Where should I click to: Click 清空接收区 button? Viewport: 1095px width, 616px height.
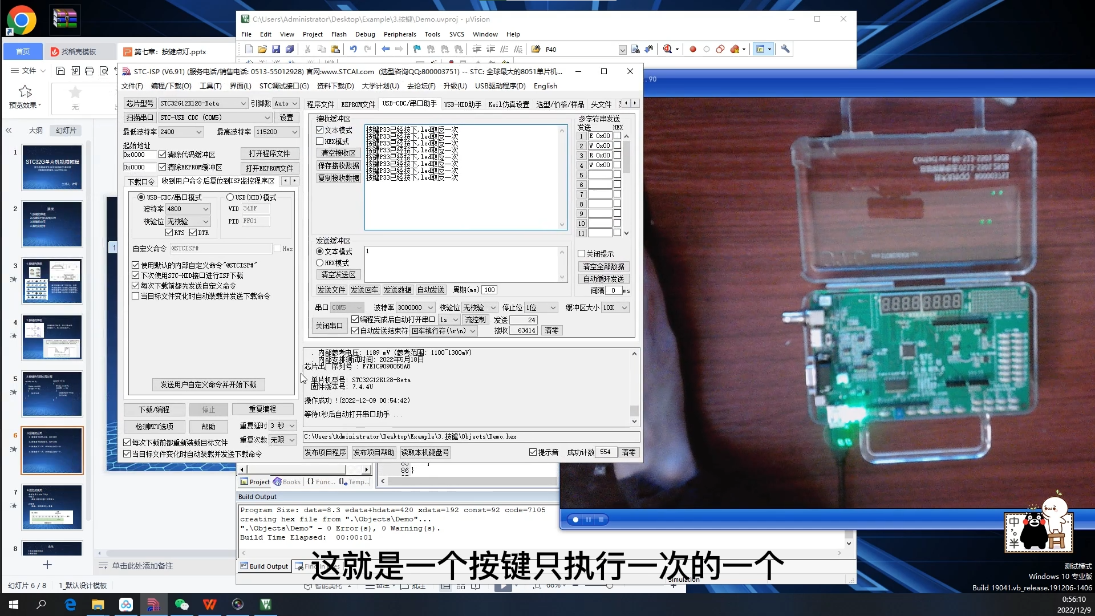point(339,153)
